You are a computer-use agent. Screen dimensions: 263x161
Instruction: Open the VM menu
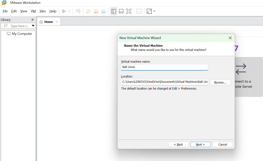point(33,11)
